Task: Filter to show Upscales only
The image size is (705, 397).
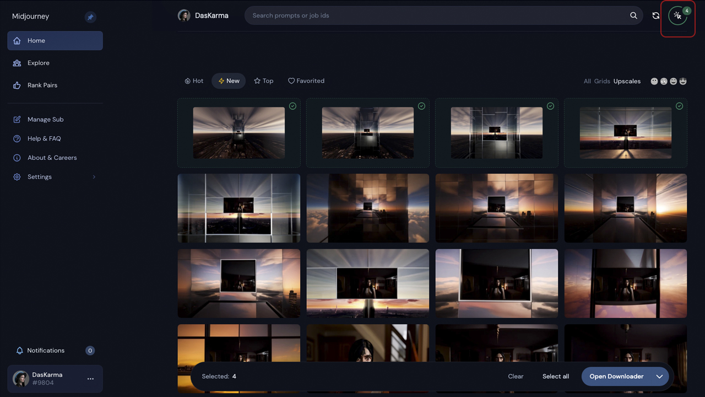Action: [x=627, y=82]
